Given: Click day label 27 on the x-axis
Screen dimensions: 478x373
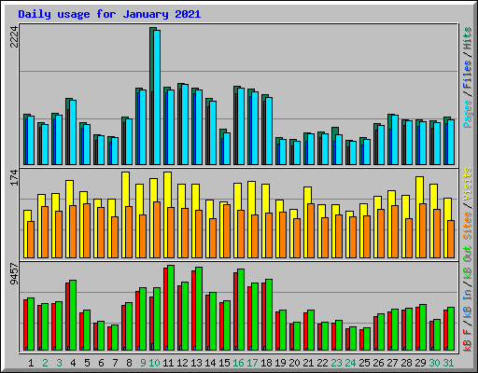Looking at the screenshot, I should point(392,363).
